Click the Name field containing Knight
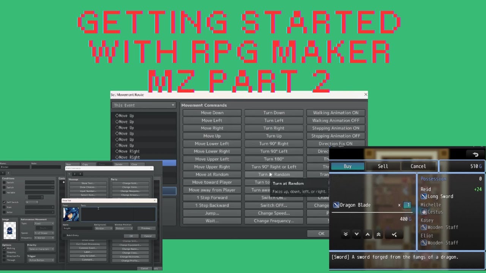The height and width of the screenshot is (273, 486). coord(77,228)
